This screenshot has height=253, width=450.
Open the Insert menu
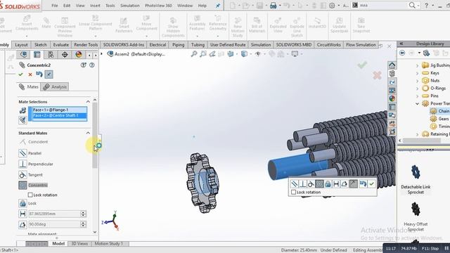(95, 6)
